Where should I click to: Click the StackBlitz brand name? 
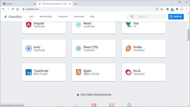click(x=15, y=17)
